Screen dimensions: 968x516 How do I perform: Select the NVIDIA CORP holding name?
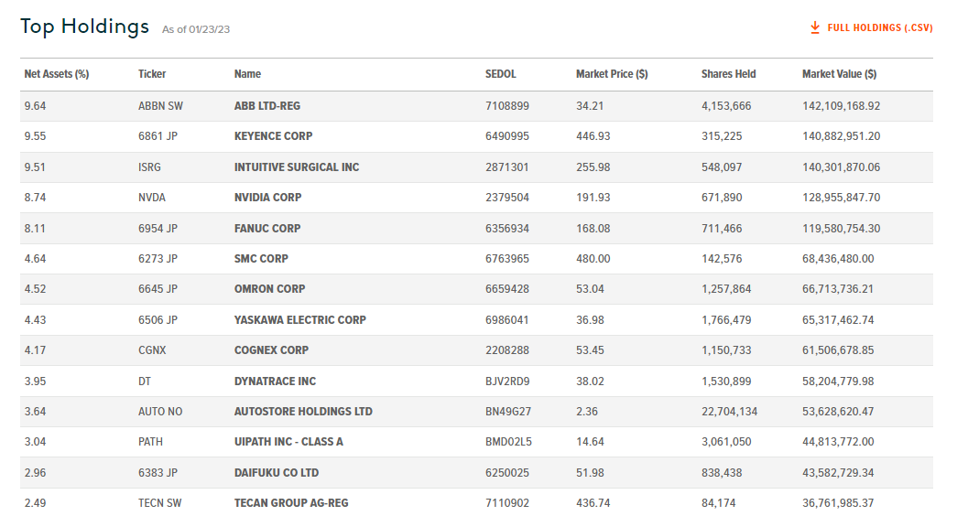[x=268, y=198]
